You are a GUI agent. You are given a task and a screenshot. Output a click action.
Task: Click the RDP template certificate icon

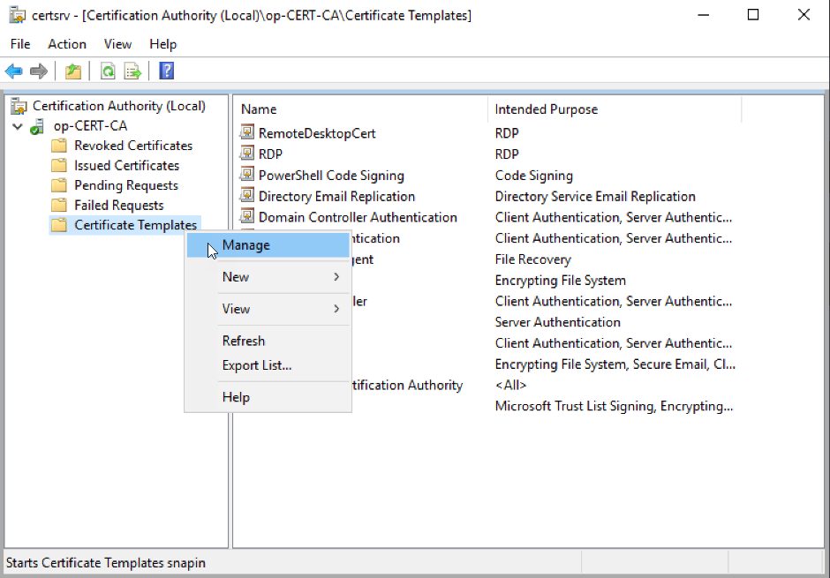point(246,154)
